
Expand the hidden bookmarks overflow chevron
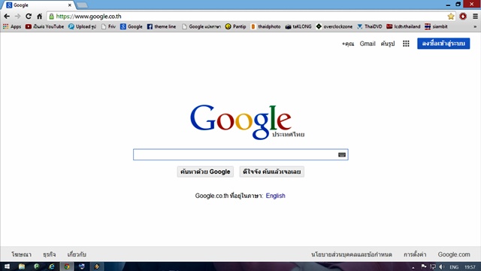click(475, 27)
